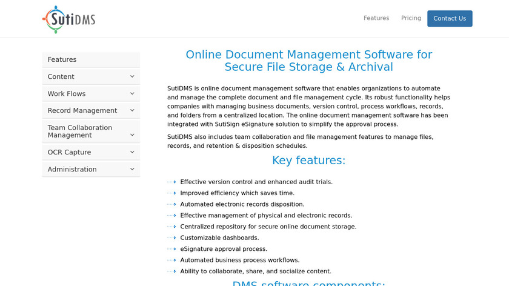Click the 'Online Document Management Software' page title

coord(308,61)
